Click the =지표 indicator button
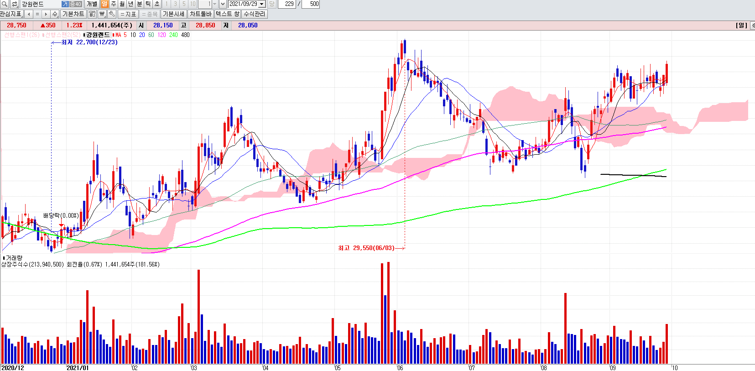 [128, 14]
